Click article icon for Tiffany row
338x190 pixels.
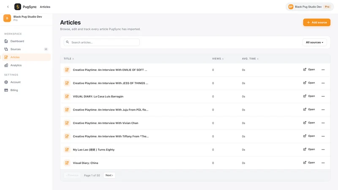tap(67, 136)
